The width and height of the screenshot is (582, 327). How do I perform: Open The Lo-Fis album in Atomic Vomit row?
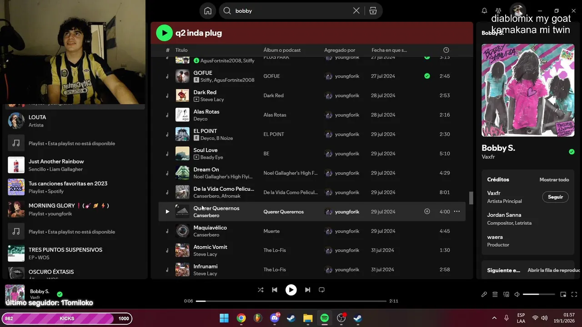click(x=275, y=250)
